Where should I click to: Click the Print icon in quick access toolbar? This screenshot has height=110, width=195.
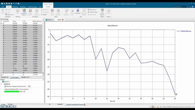11,3
